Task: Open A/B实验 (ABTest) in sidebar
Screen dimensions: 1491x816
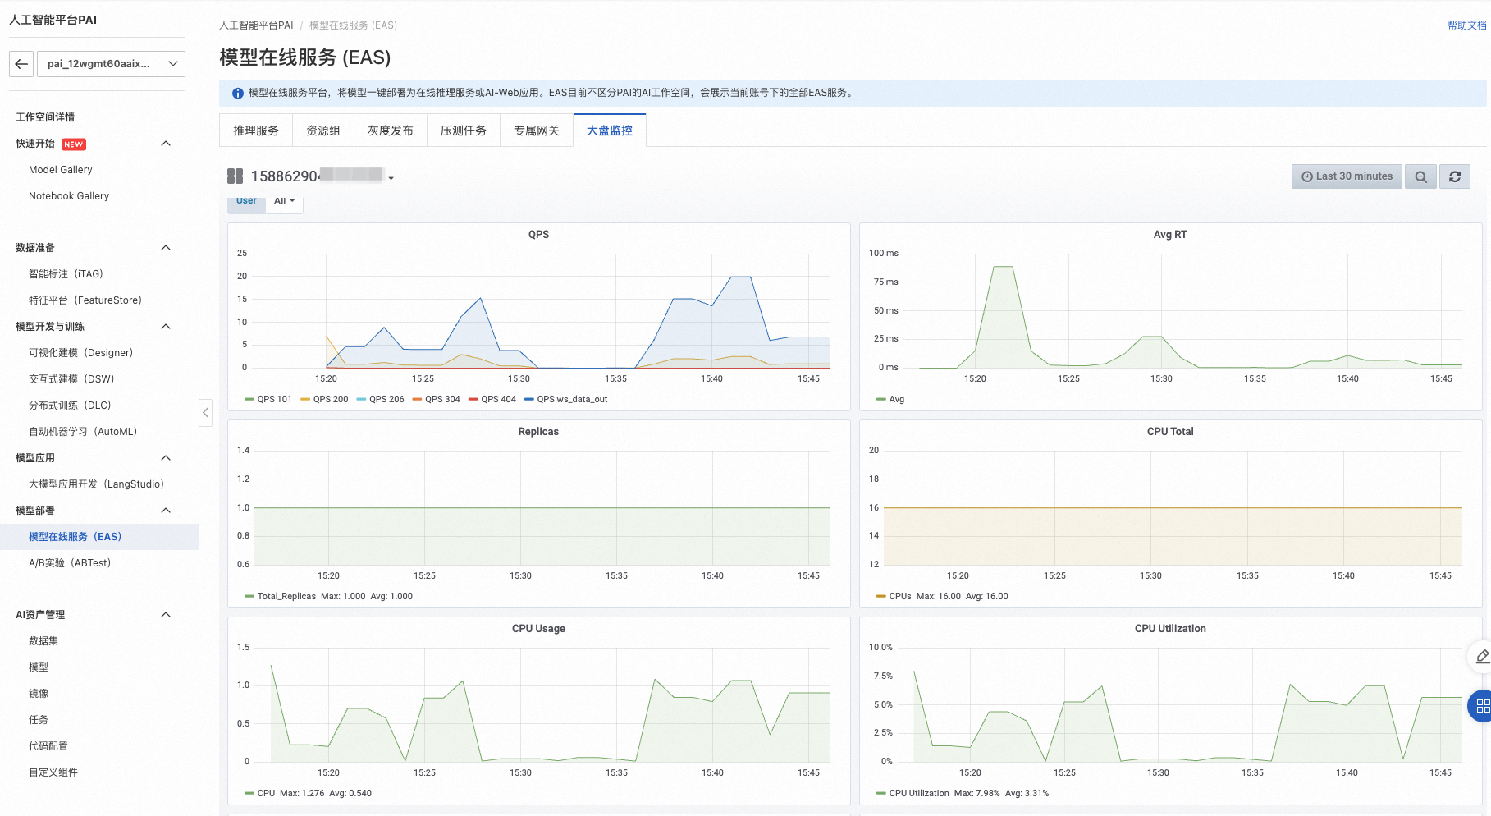Action: click(x=70, y=563)
